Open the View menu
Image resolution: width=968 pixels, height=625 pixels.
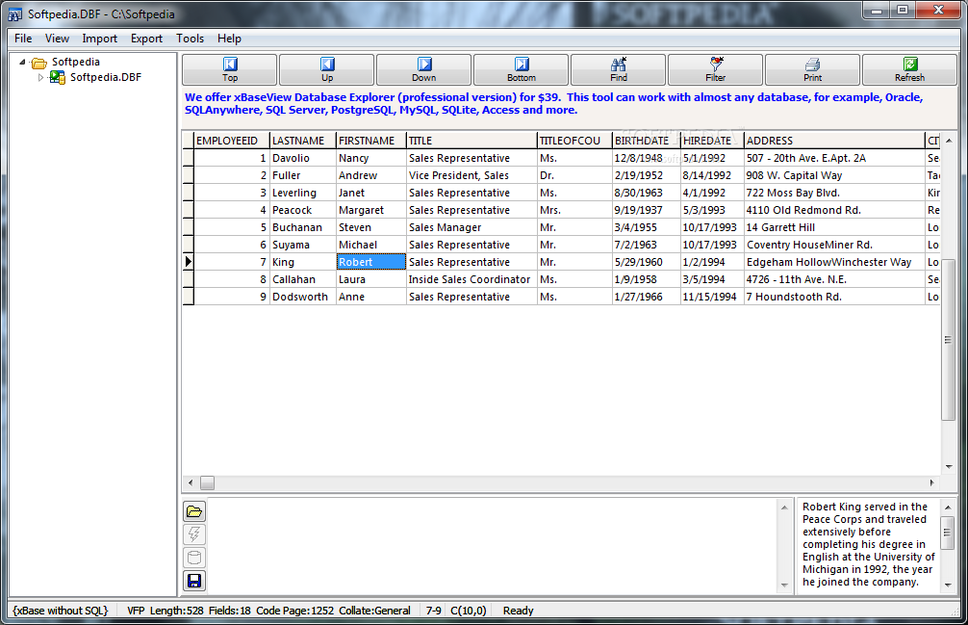click(57, 39)
